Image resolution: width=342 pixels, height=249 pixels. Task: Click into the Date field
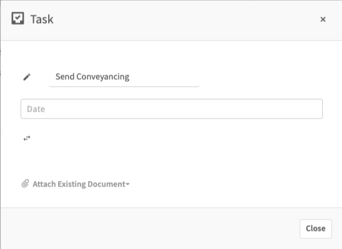tap(172, 109)
